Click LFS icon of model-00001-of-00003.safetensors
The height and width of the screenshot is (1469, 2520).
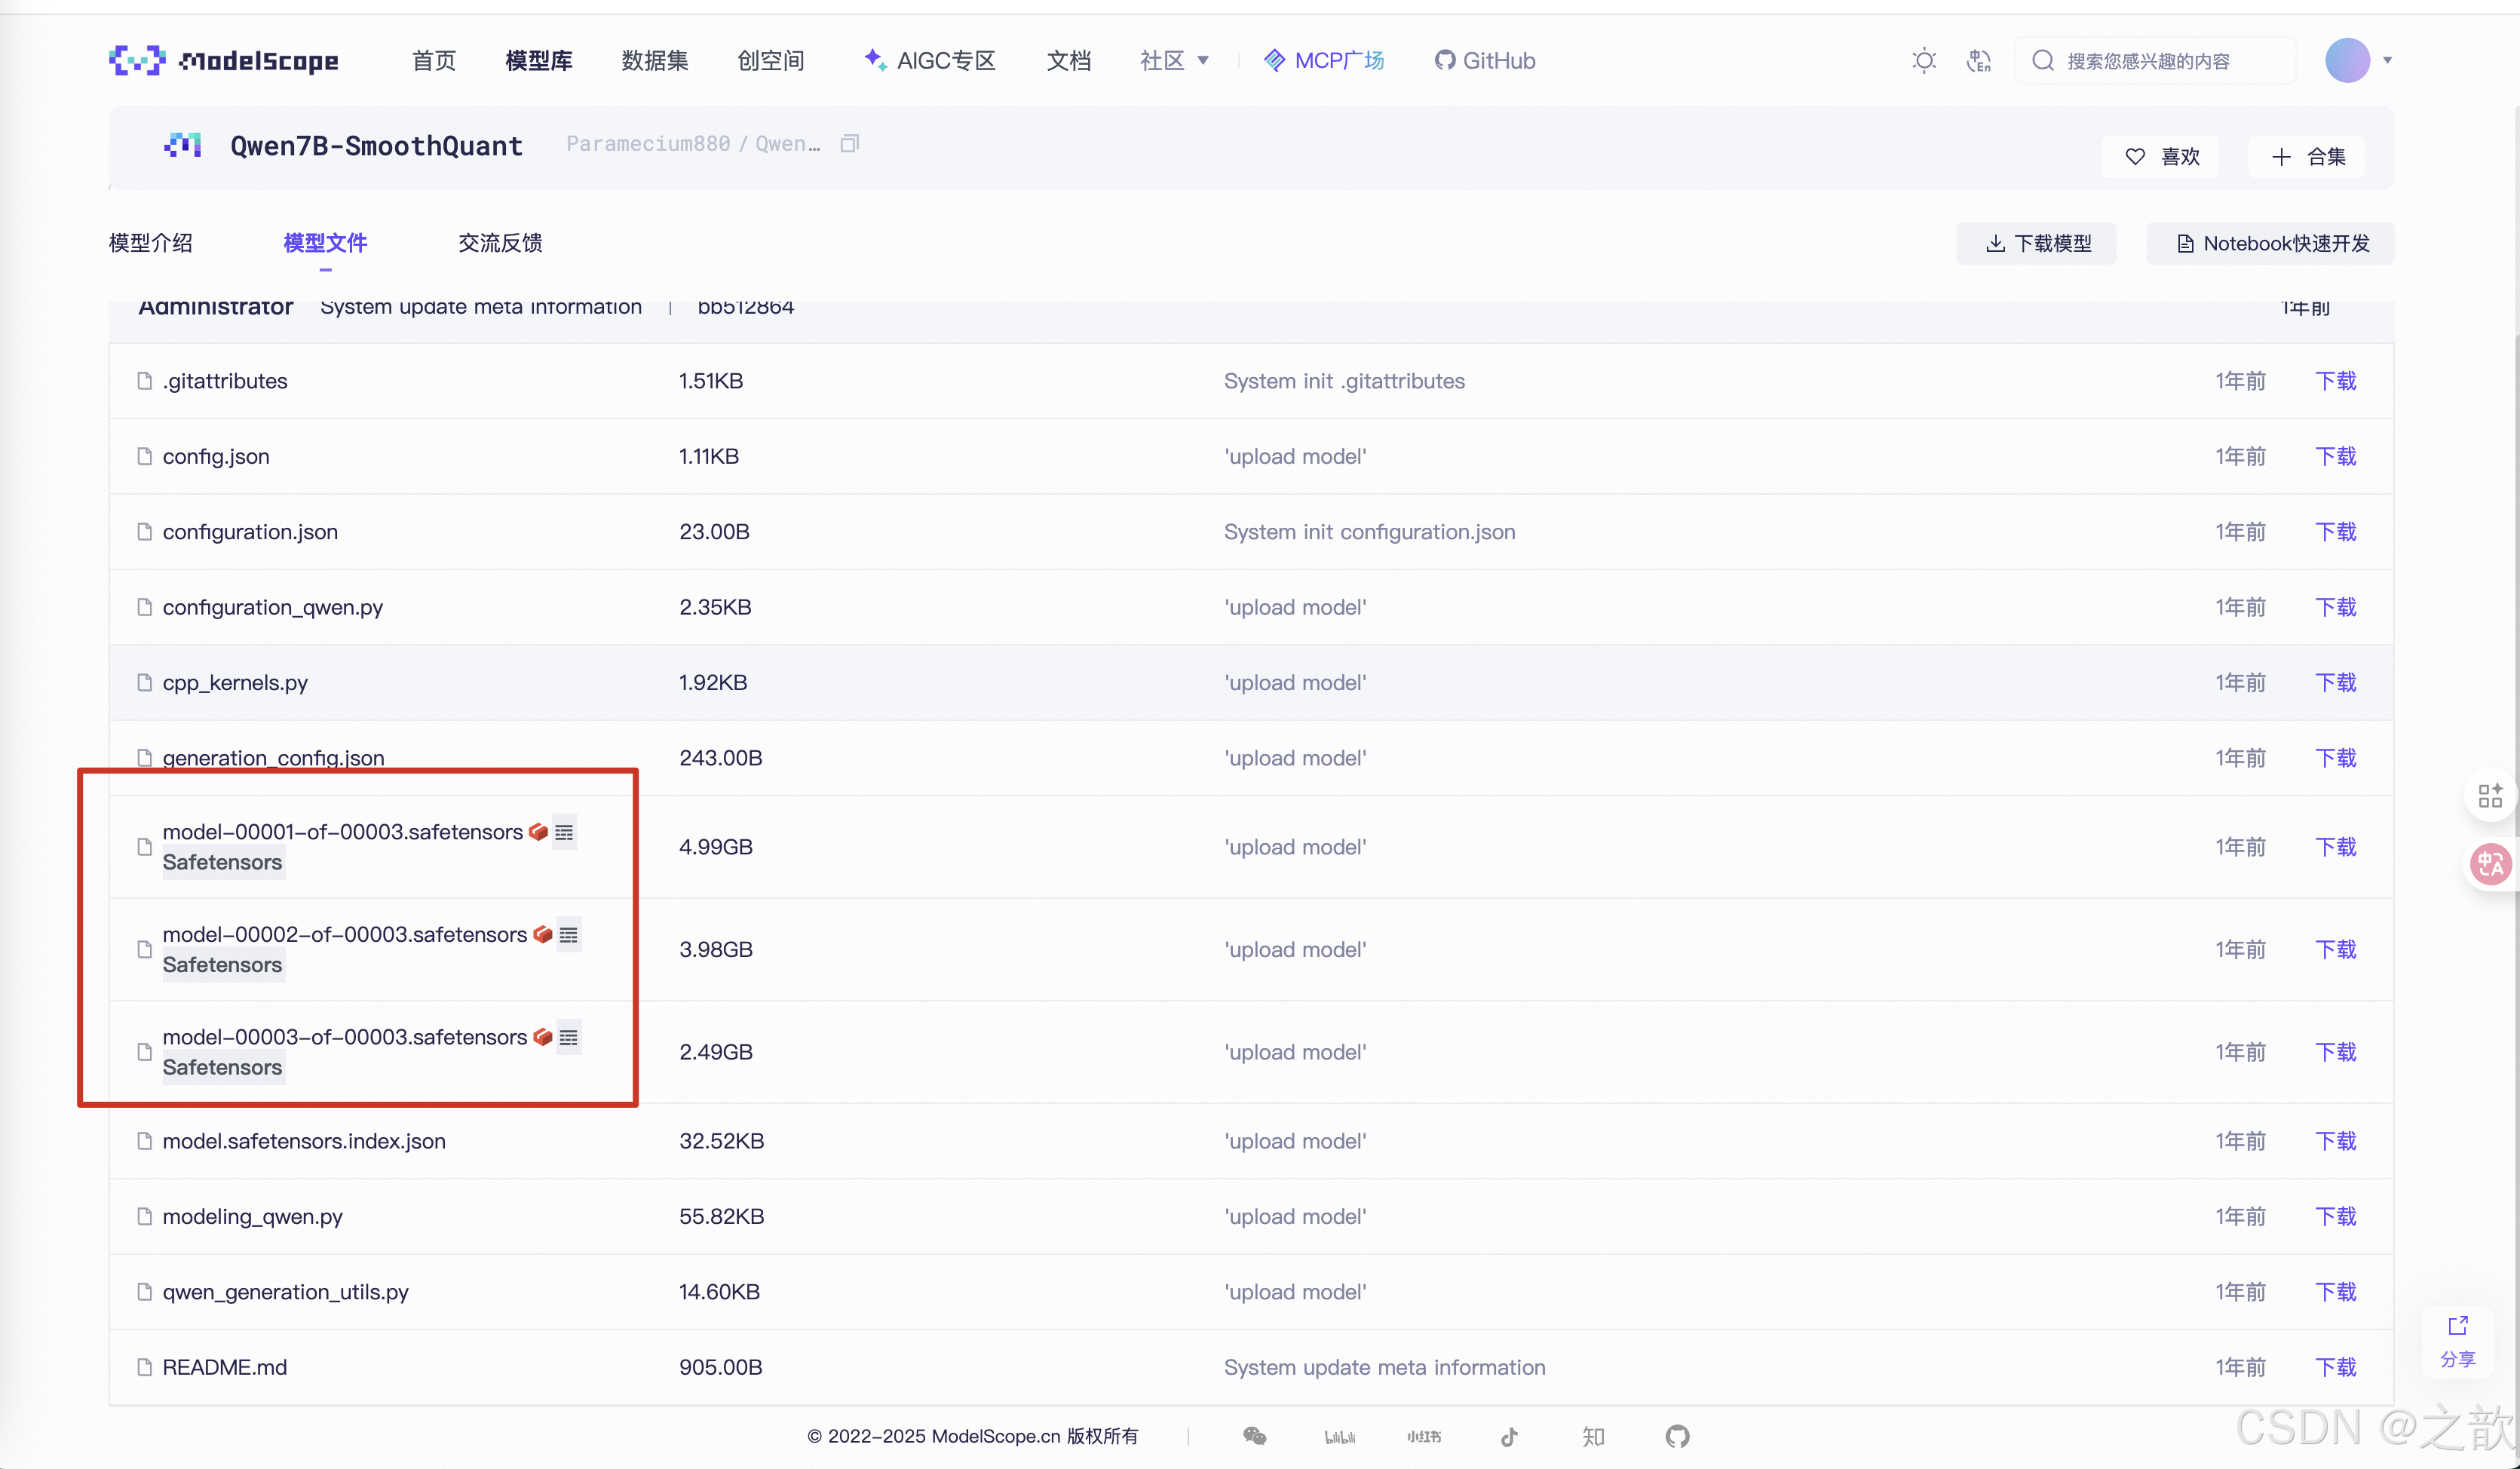pyautogui.click(x=538, y=832)
